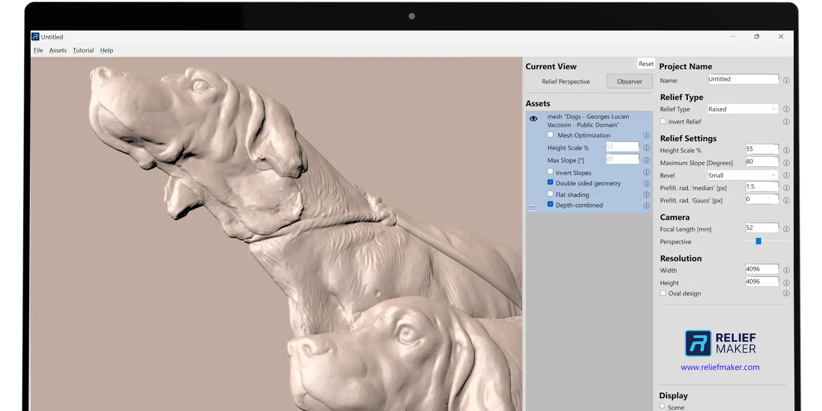
Task: Open the Assets menu
Action: coord(58,50)
